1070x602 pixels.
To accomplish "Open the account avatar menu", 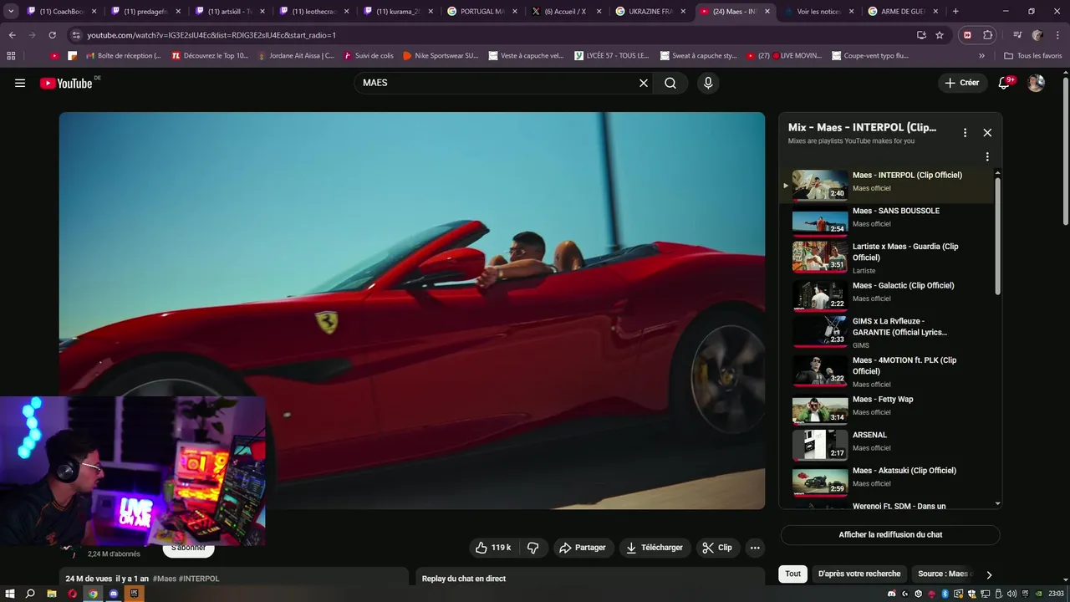I will pos(1036,83).
